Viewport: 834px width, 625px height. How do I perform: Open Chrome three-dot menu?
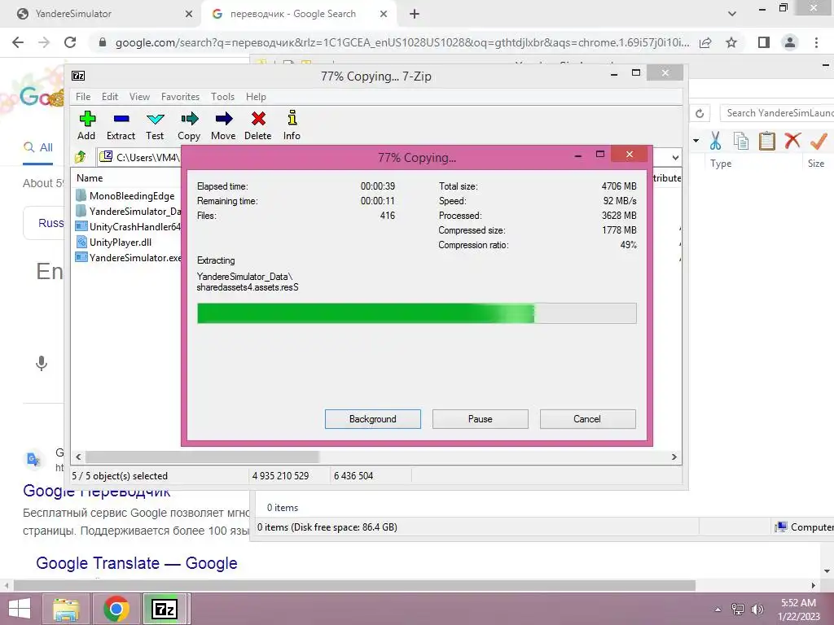(816, 42)
